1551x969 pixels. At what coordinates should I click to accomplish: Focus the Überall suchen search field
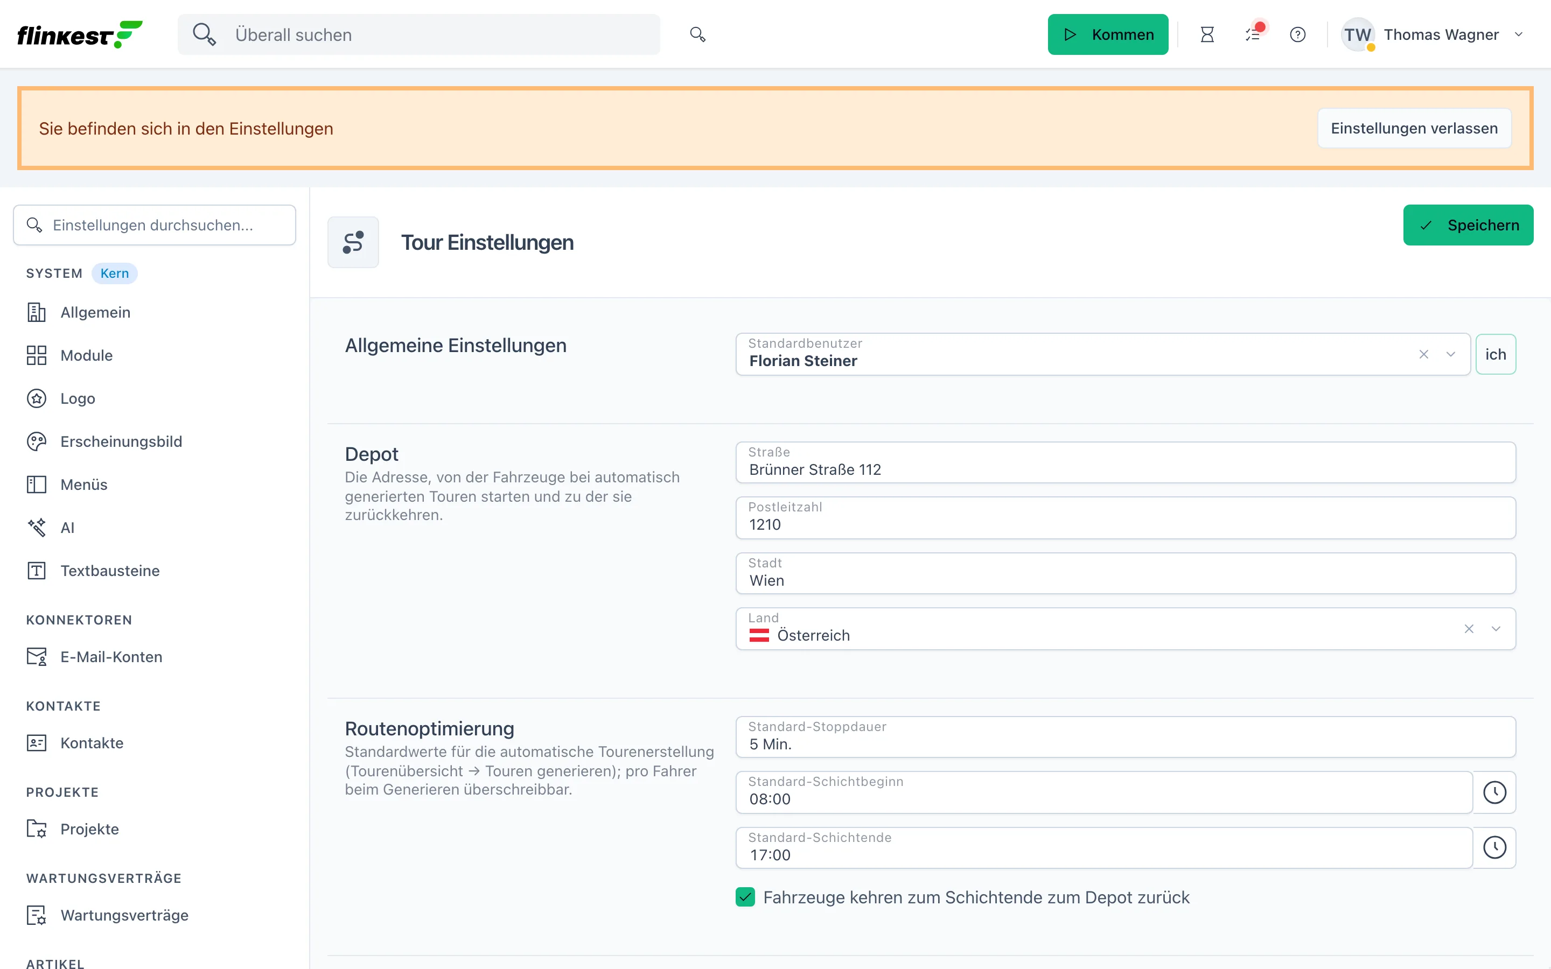418,34
